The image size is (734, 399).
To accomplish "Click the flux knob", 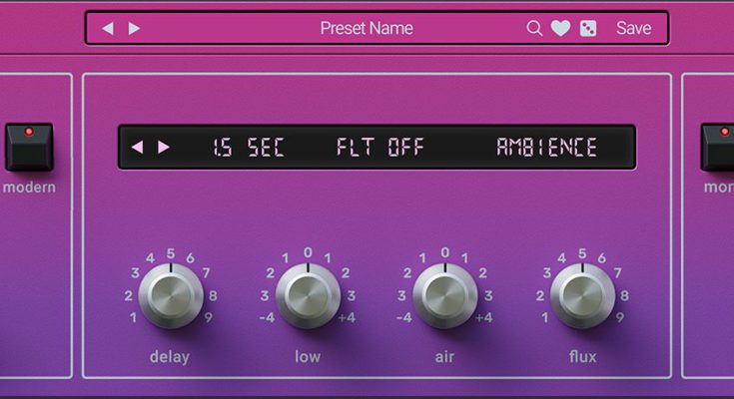I will pos(582,296).
